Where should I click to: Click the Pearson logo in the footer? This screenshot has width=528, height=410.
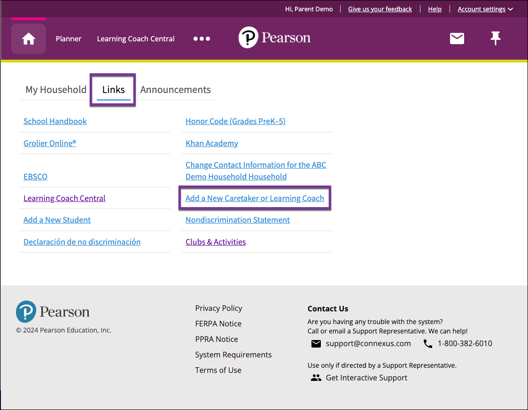point(52,311)
